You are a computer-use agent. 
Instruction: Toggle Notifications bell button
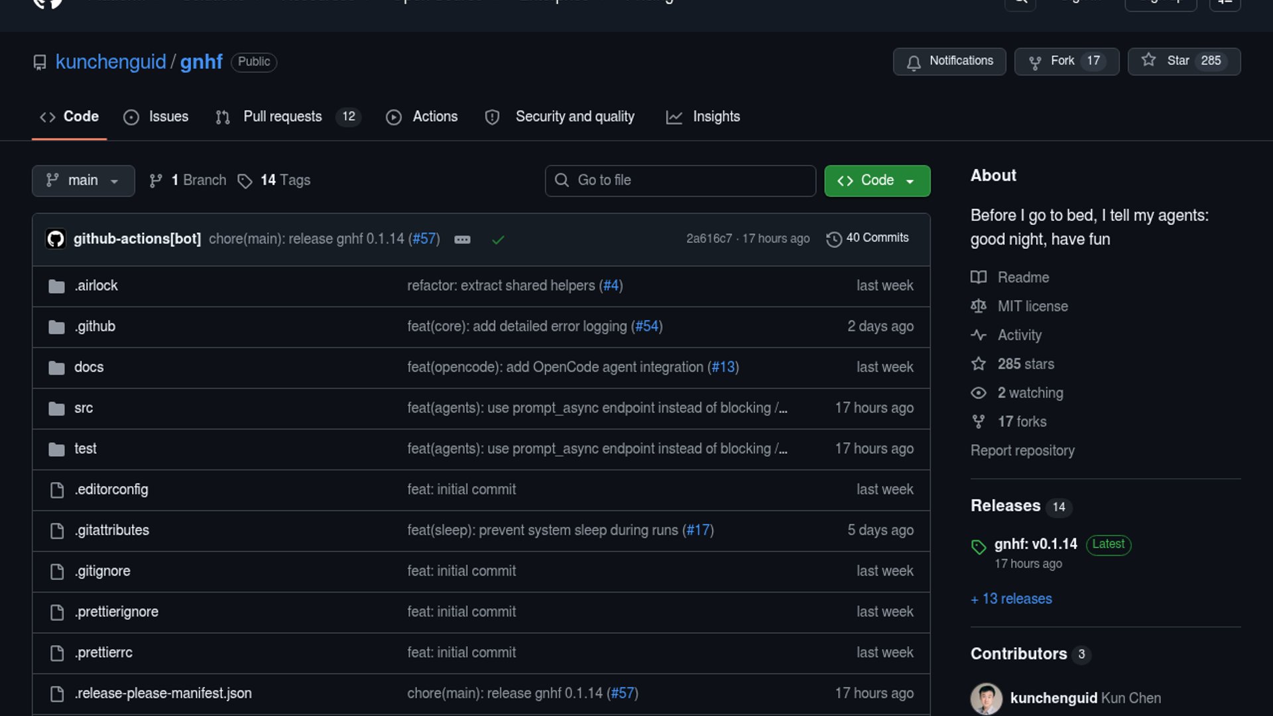[x=949, y=61]
